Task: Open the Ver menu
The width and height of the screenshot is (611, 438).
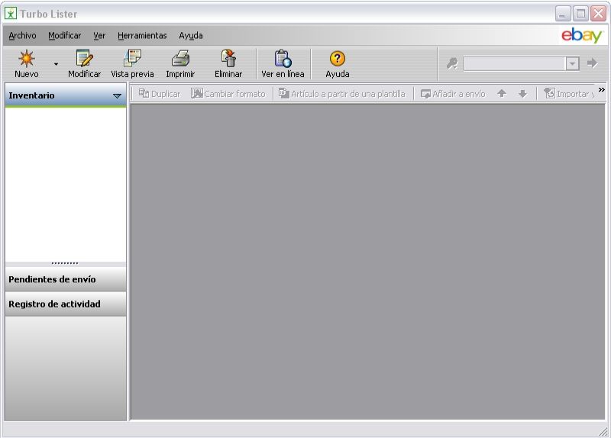Action: pos(99,35)
